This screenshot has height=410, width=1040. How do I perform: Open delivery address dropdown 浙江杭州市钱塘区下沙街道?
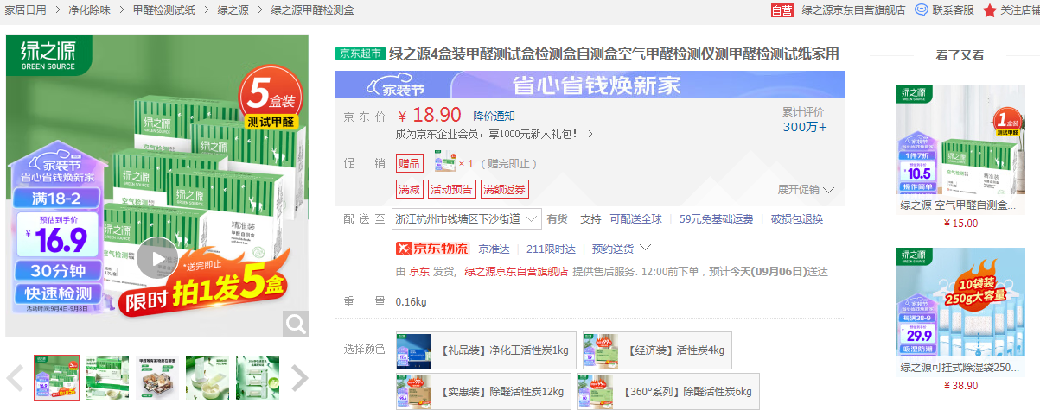point(467,219)
